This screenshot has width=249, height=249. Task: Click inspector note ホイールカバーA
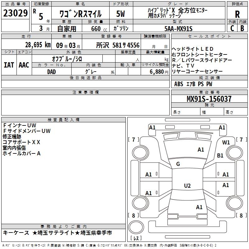[x=21, y=153]
